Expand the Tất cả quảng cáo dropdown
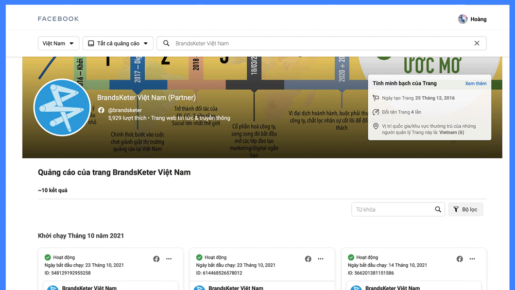The width and height of the screenshot is (515, 290). 118,43
